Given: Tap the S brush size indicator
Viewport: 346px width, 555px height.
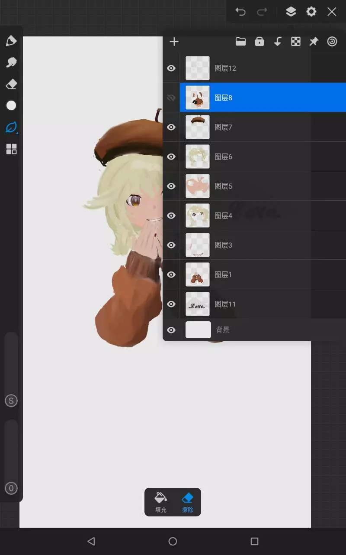Looking at the screenshot, I should 11,401.
